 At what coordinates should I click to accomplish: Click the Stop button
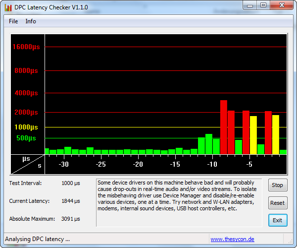tap(278, 185)
